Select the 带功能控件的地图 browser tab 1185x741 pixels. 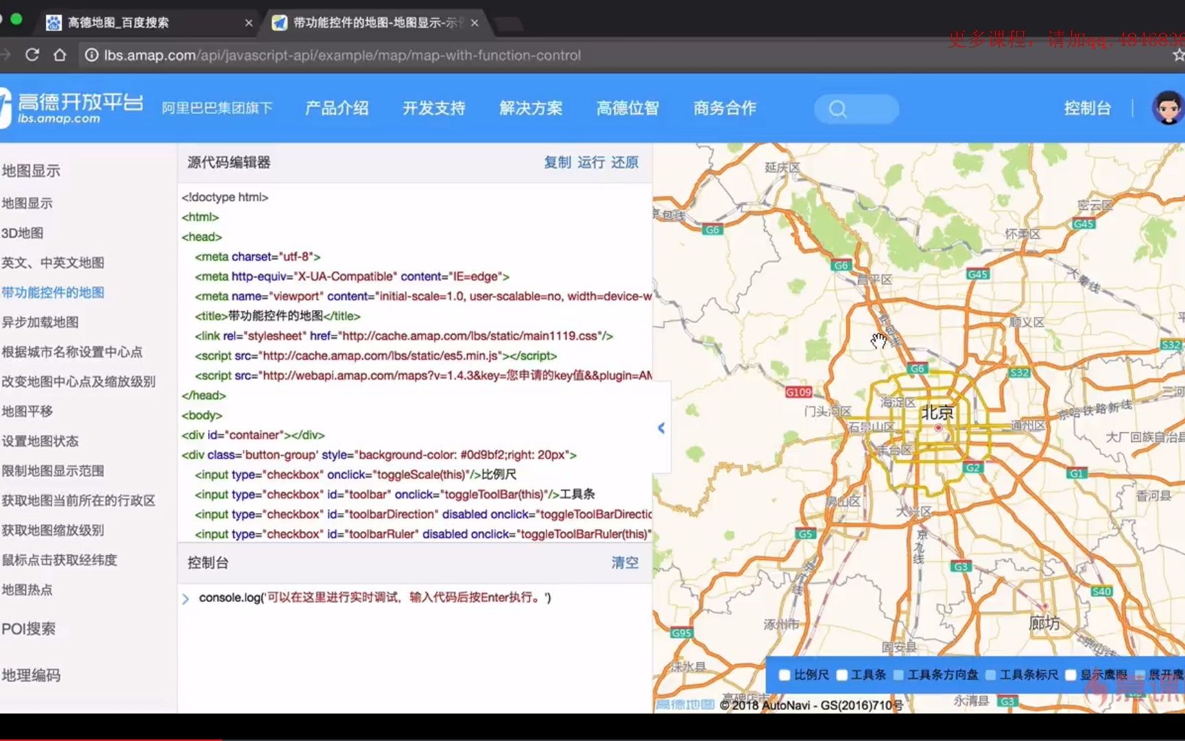(375, 23)
